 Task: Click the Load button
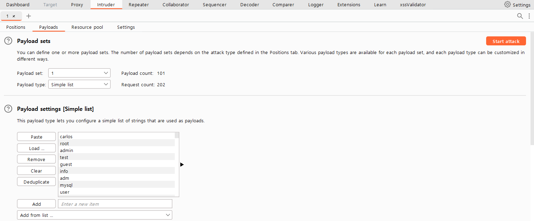pyautogui.click(x=36, y=148)
